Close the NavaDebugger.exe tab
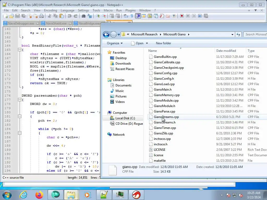267x200 pixels. click(38, 23)
